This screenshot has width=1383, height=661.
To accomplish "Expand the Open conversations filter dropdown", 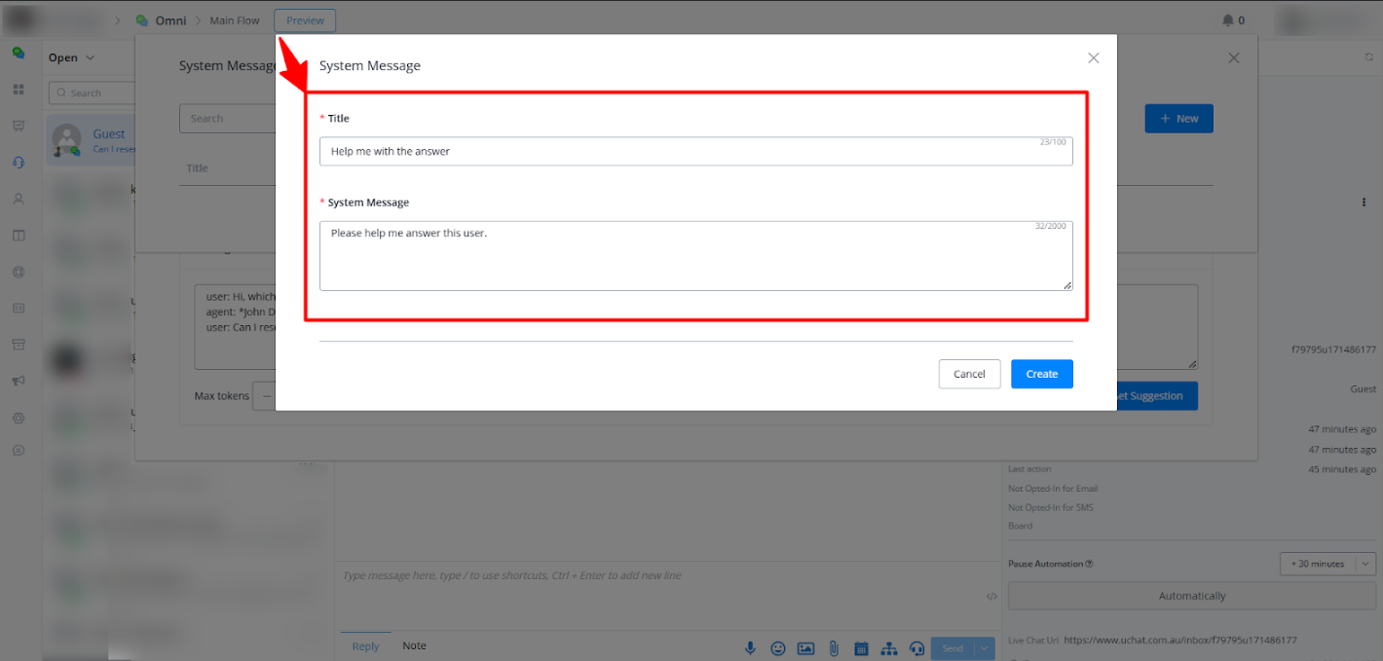I will tap(72, 57).
